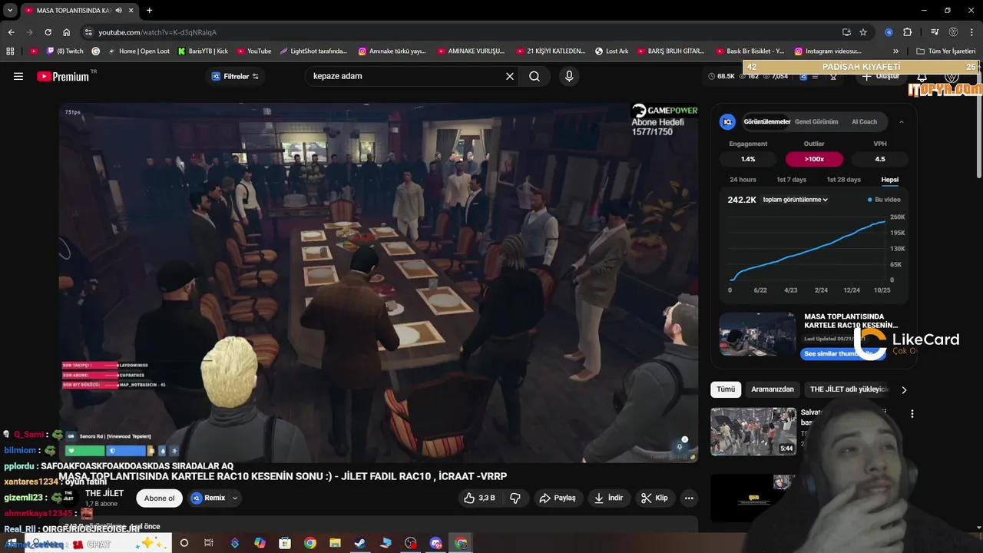Clear the search text with the X
The height and width of the screenshot is (553, 983).
[509, 76]
